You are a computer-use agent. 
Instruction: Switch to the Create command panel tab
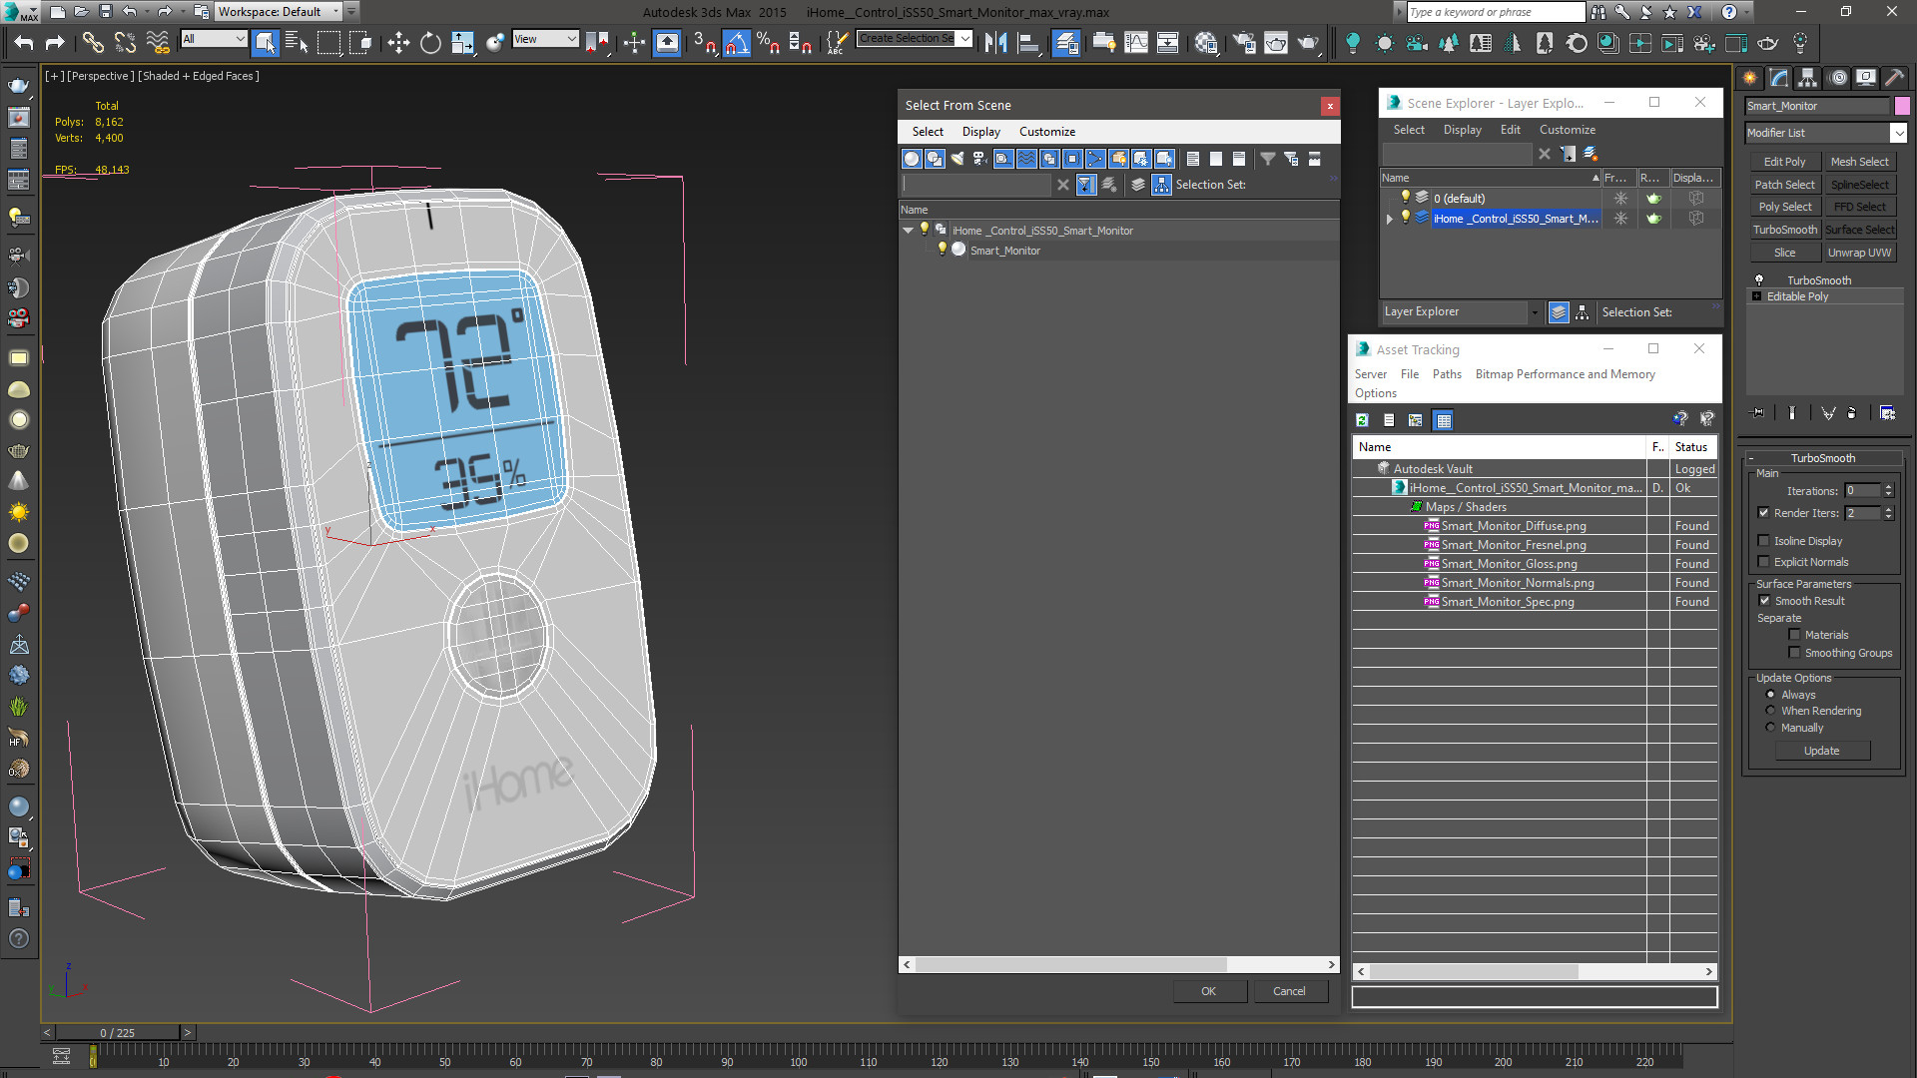tap(1750, 78)
